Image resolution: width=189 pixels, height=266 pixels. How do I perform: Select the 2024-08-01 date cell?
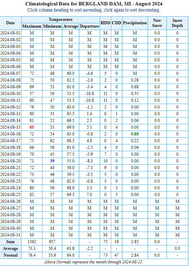[x=10, y=33]
